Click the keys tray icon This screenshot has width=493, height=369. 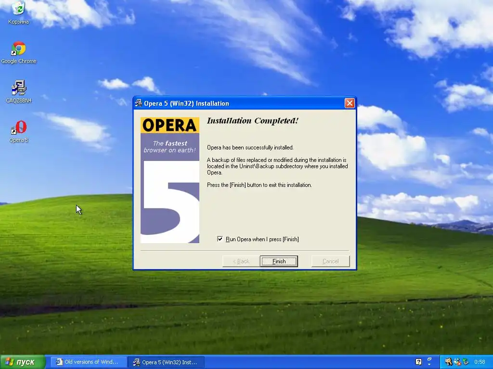(448, 362)
